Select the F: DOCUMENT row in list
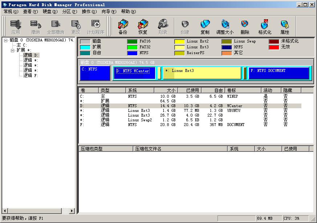Viewport: 317px width, 223px height. pyautogui.click(x=190, y=125)
